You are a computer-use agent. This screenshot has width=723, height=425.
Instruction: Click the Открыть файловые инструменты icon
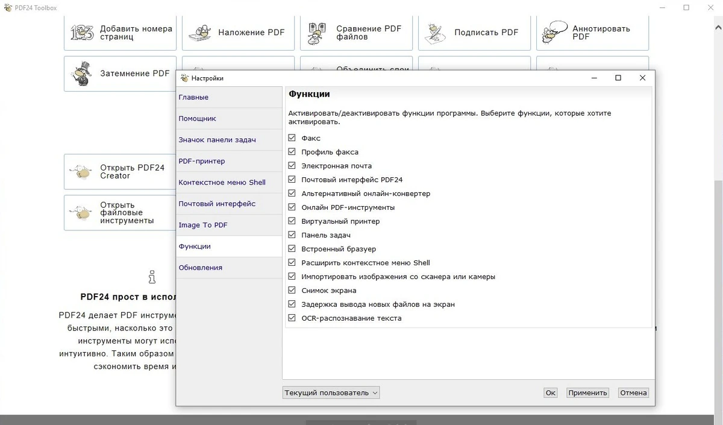point(82,213)
